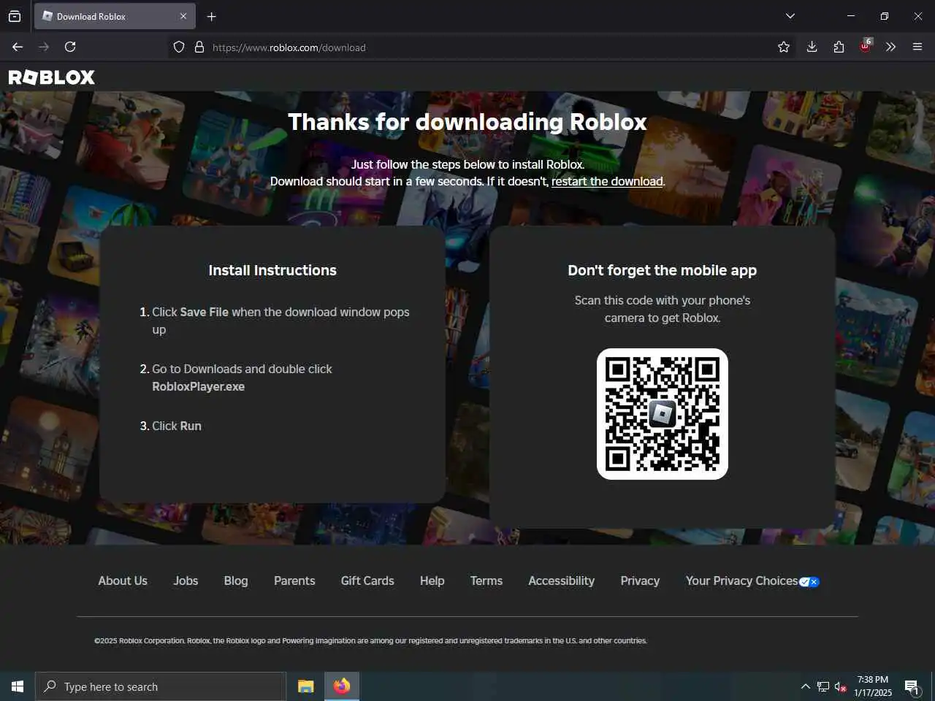
Task: Open the Firefox downloads panel
Action: pyautogui.click(x=812, y=47)
